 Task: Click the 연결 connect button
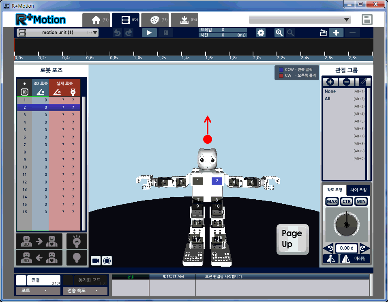[38, 280]
